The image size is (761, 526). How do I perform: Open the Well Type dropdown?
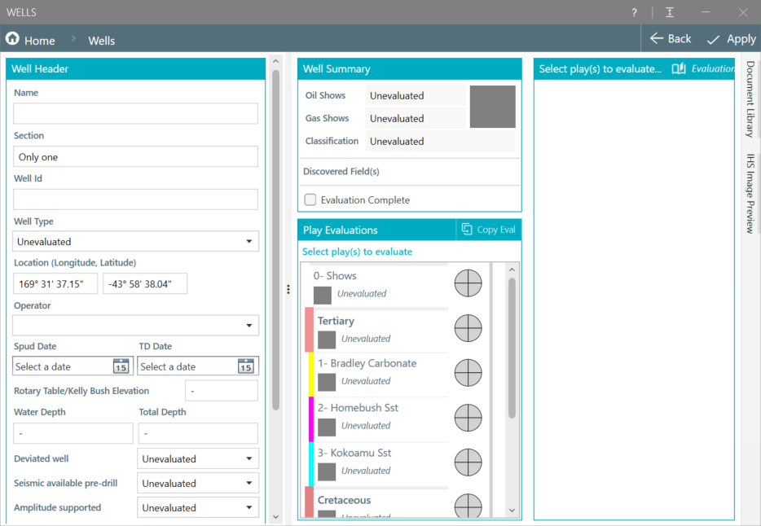(x=135, y=242)
